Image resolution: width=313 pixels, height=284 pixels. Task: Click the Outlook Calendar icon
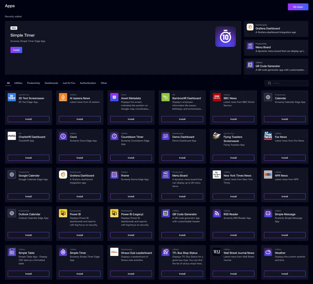12,213
